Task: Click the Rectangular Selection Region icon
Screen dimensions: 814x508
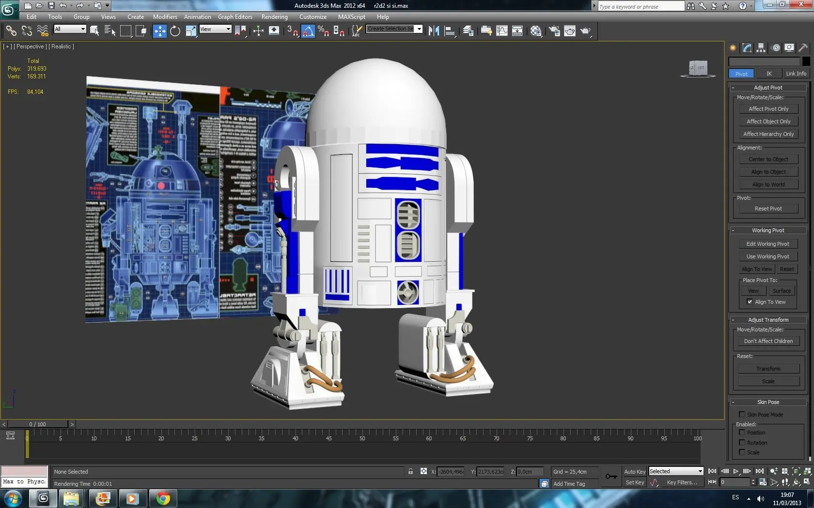Action: pyautogui.click(x=125, y=31)
